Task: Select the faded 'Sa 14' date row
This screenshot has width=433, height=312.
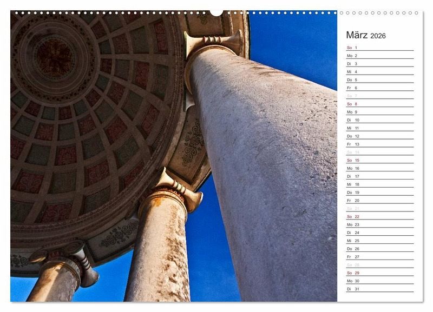Action: tap(380, 152)
